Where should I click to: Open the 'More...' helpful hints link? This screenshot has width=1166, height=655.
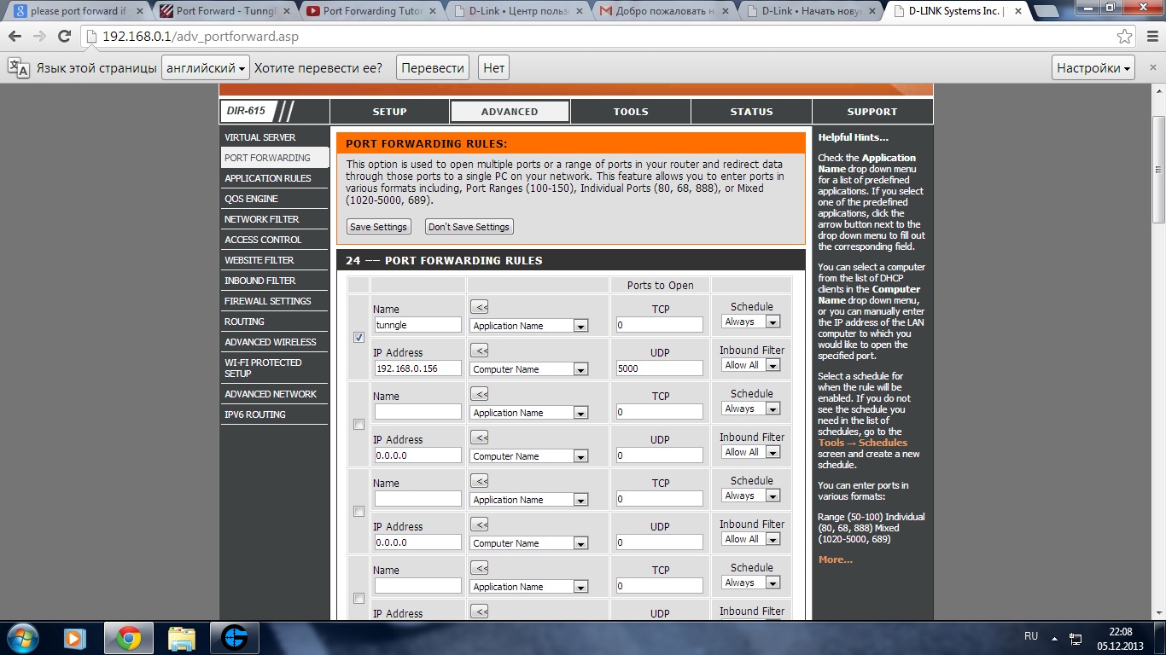point(836,559)
